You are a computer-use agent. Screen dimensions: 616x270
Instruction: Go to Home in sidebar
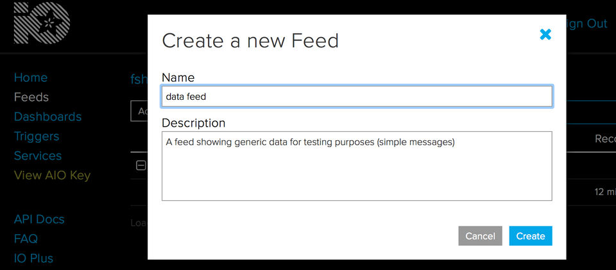pos(31,77)
